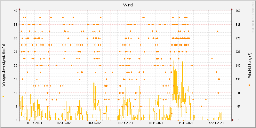
Task: Click the date label 07.11.2023
Action: pos(65,123)
